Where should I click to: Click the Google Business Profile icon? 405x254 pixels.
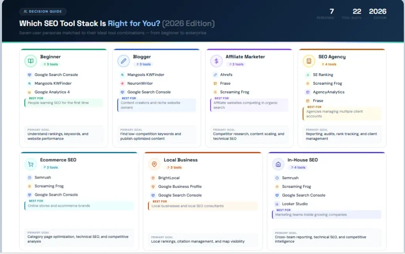pos(153,187)
